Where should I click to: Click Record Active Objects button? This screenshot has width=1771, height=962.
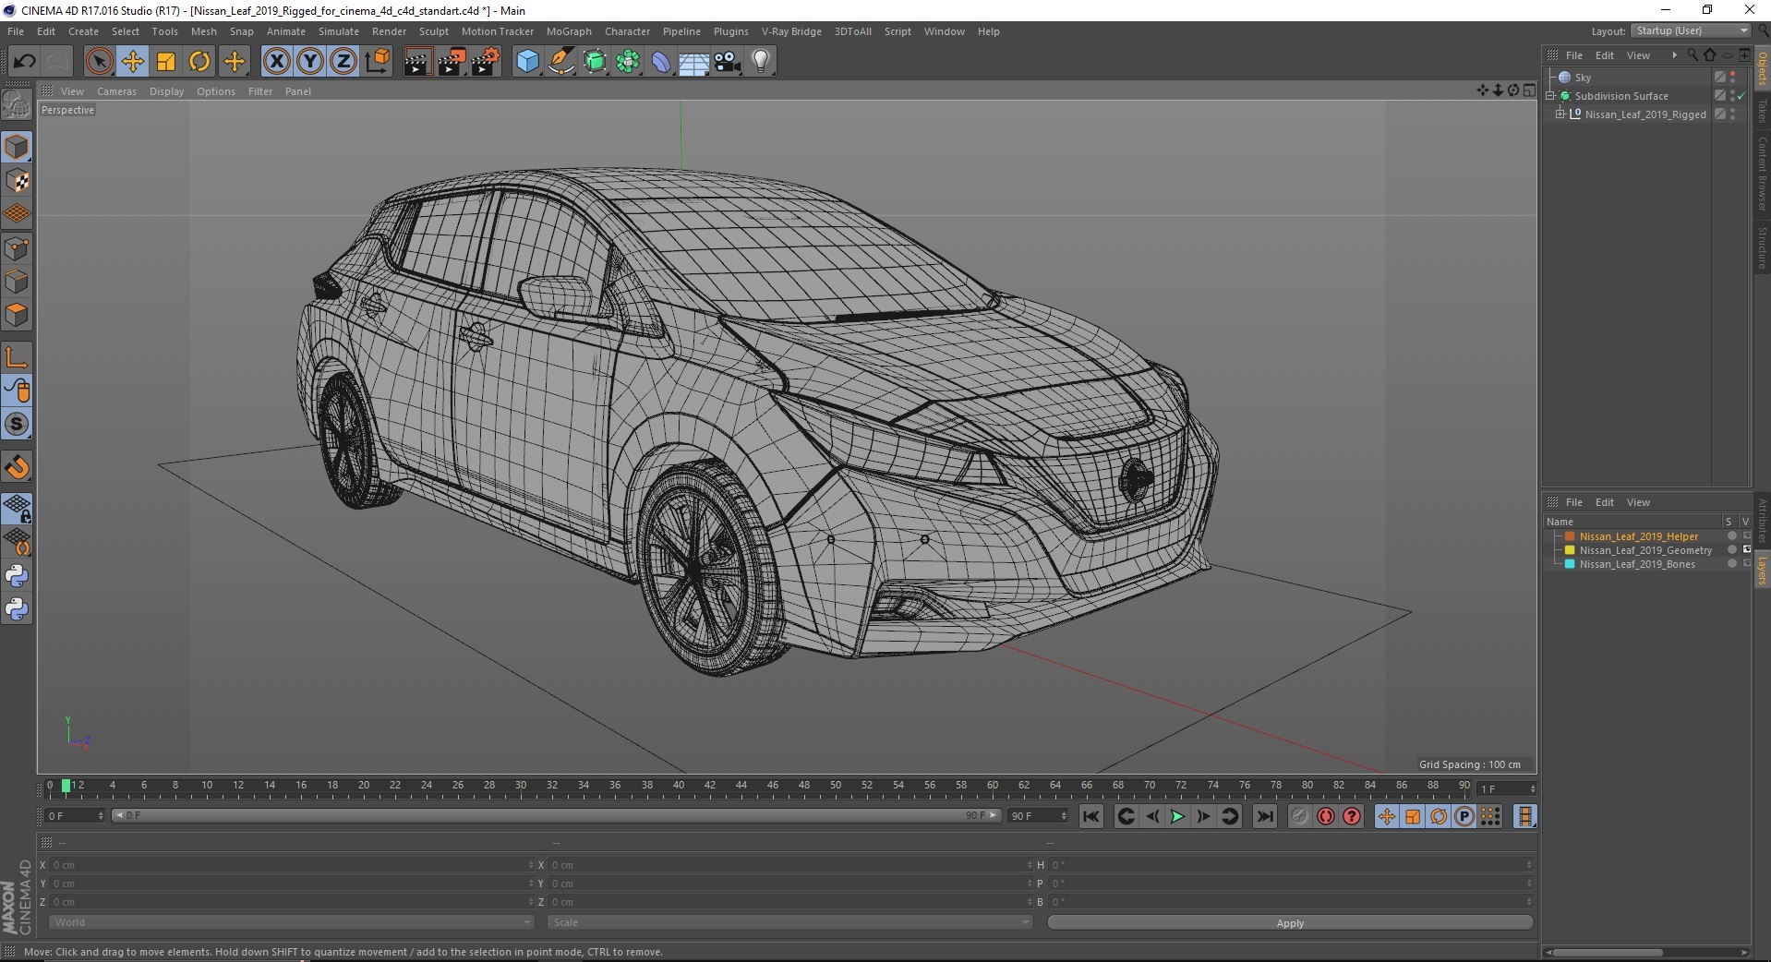(x=1300, y=816)
